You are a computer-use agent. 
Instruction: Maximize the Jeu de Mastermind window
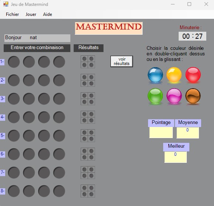tap(189, 4)
